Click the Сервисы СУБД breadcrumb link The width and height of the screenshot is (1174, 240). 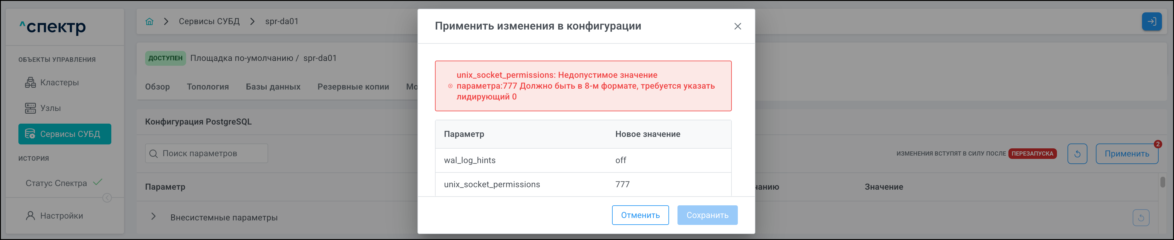[209, 21]
